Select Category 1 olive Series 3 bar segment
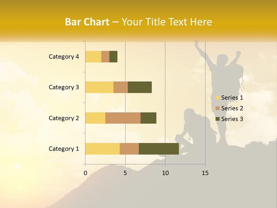 [159, 149]
